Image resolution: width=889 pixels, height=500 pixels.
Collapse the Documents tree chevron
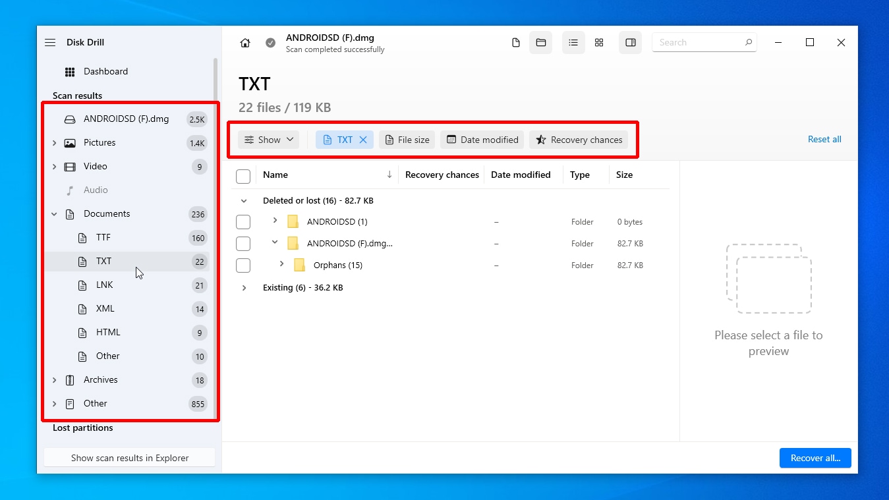coord(54,214)
